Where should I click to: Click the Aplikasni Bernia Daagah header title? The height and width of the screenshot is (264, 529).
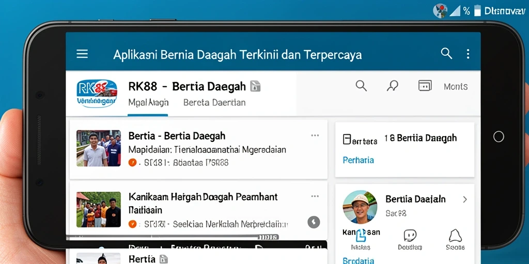tap(238, 55)
